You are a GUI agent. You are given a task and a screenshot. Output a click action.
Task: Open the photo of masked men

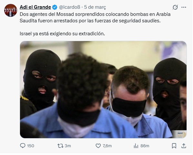point(103,90)
